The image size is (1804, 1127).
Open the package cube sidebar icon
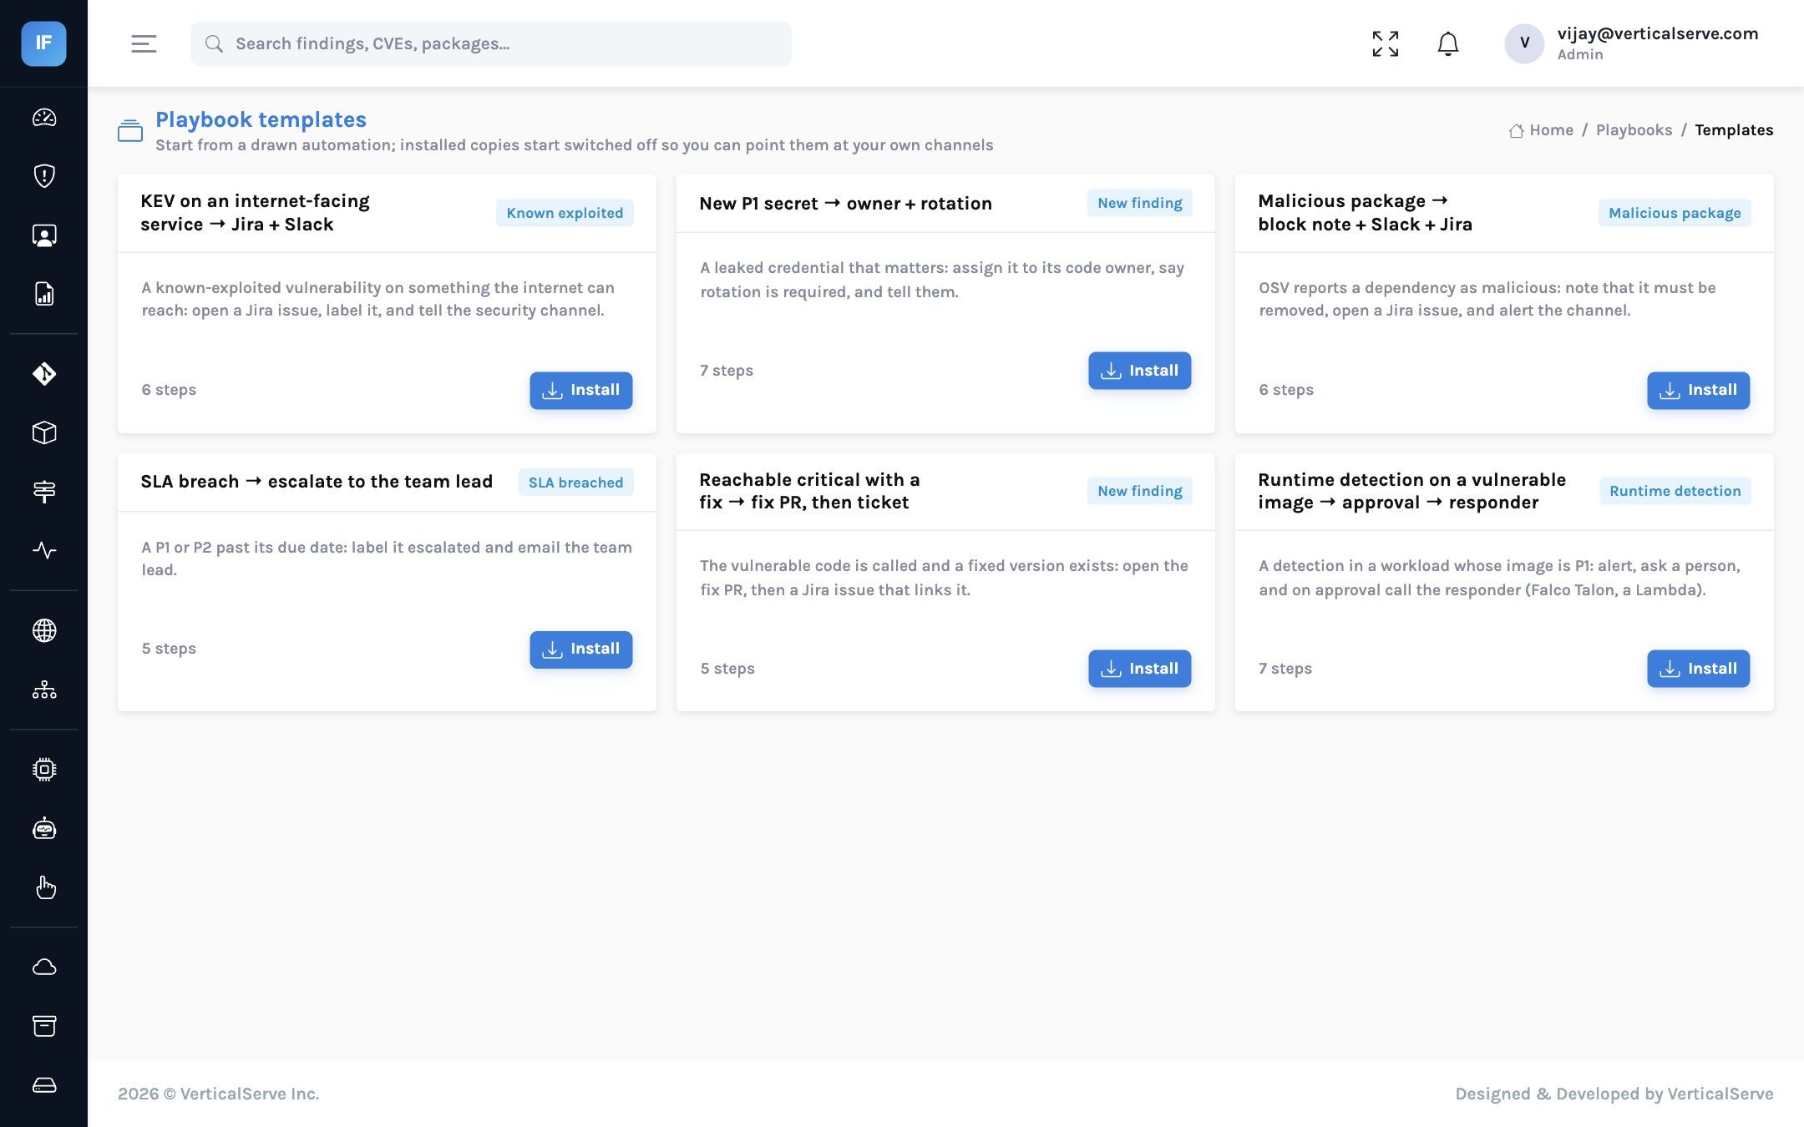(44, 432)
